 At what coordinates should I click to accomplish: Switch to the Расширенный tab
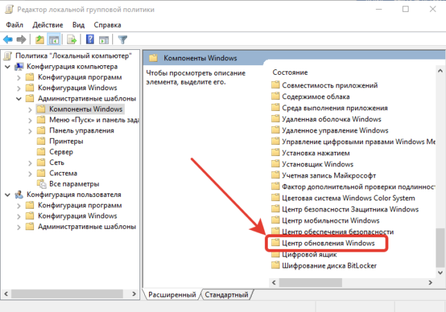[172, 295]
